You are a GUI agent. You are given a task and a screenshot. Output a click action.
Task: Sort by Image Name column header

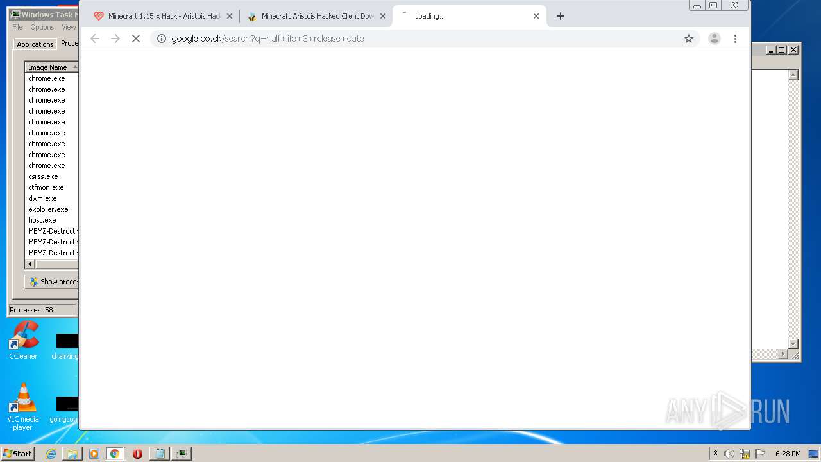(x=51, y=67)
